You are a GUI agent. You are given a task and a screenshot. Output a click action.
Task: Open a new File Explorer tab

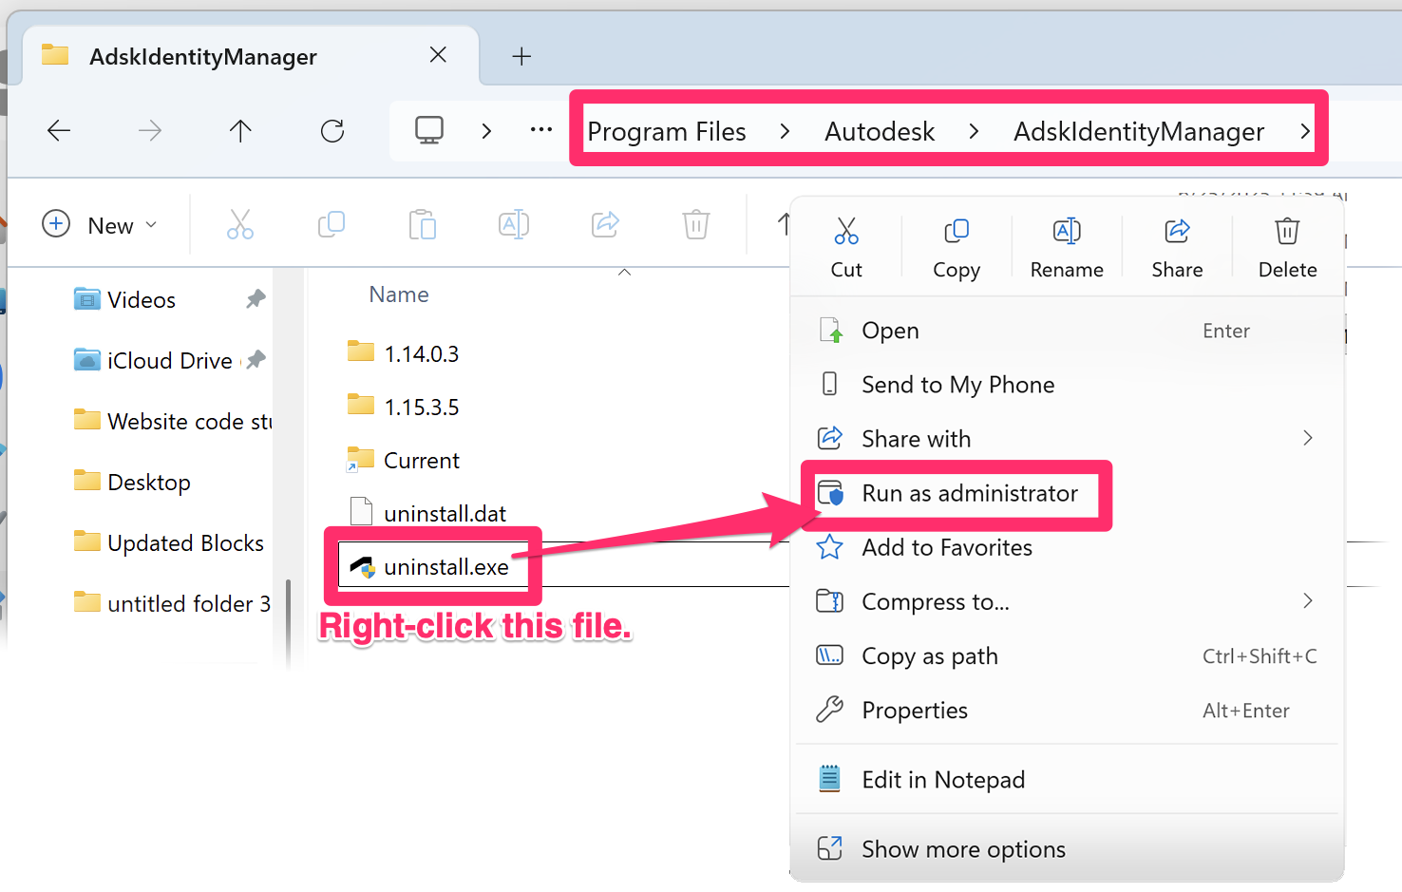point(521,56)
